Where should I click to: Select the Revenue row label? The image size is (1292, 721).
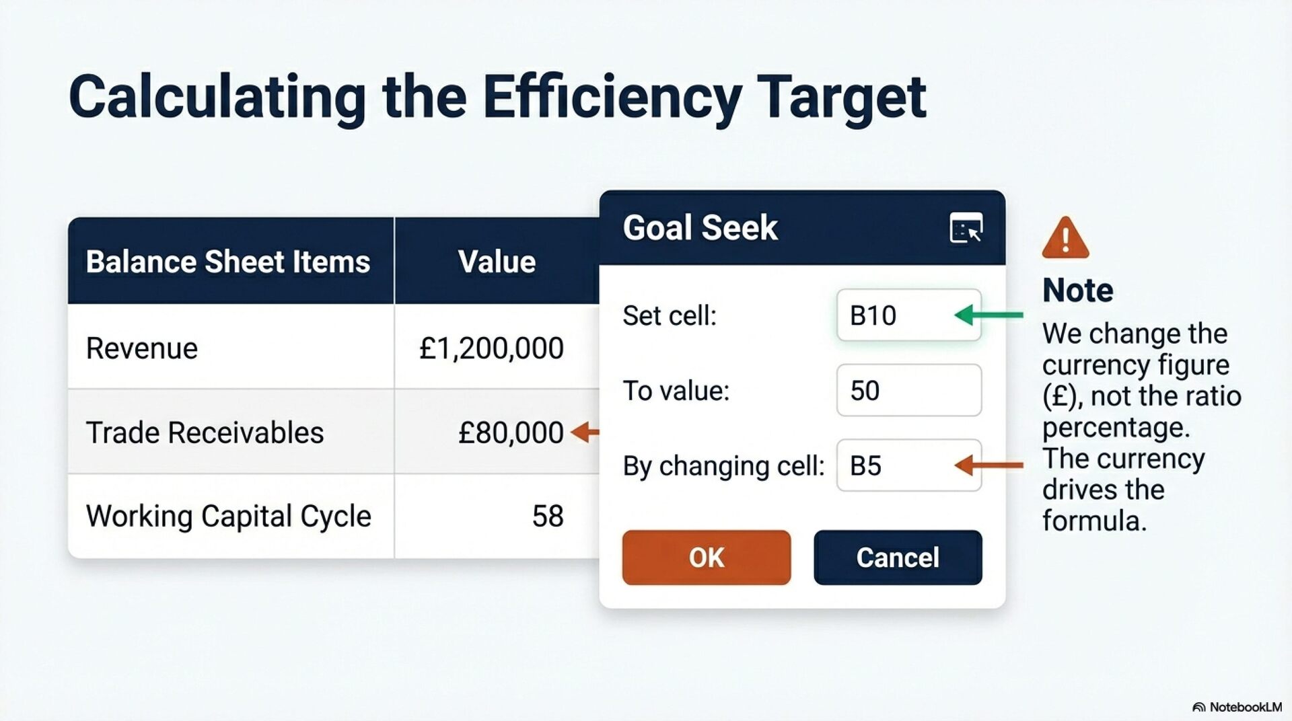[x=142, y=348]
